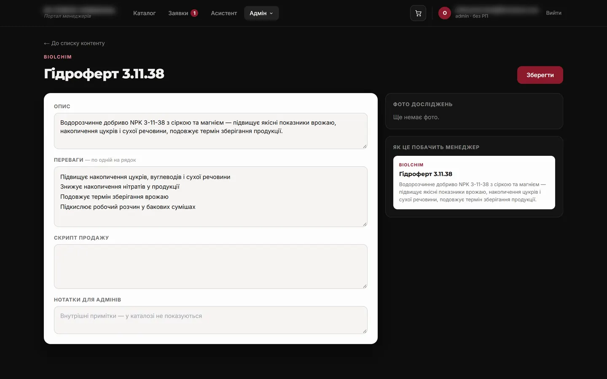607x379 pixels.
Task: Open the Адмін dropdown menu
Action: (x=261, y=13)
